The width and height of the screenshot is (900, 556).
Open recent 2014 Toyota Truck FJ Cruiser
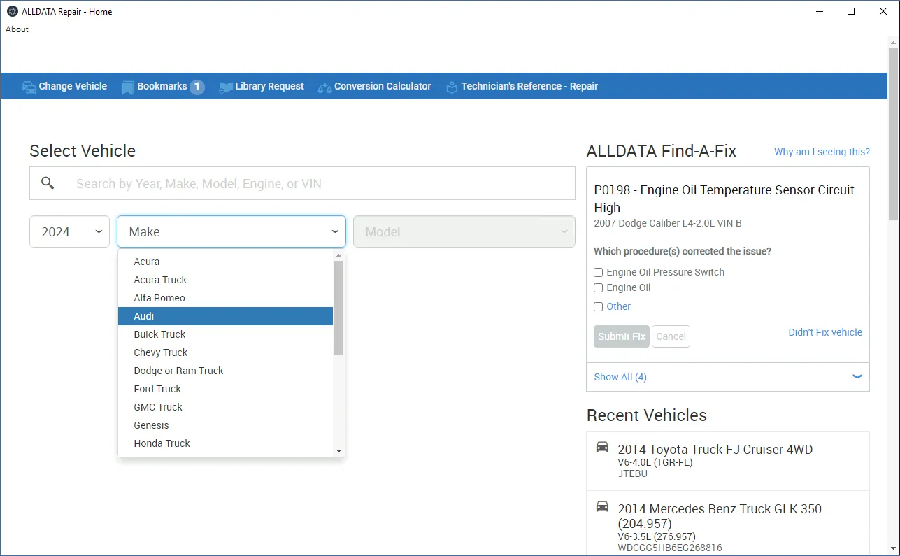click(x=728, y=460)
